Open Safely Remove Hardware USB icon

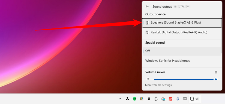[156, 99]
